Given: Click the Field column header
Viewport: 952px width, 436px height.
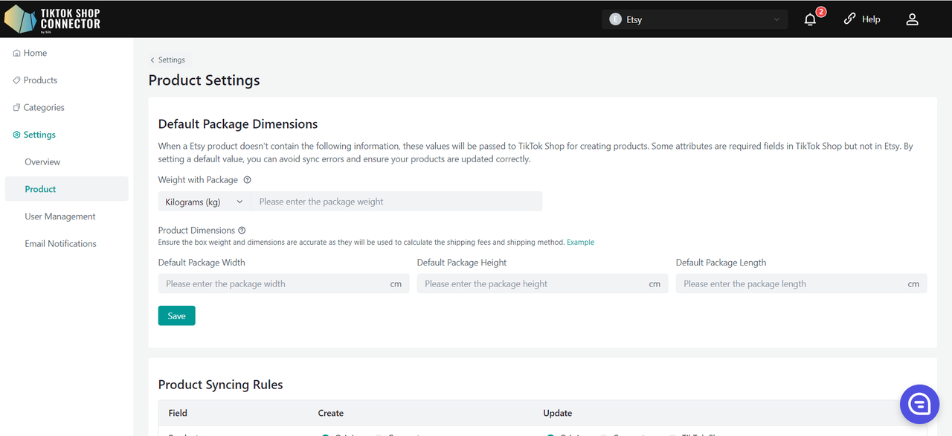Looking at the screenshot, I should pos(178,413).
